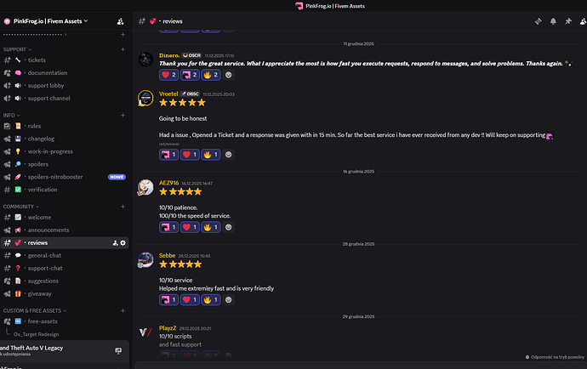Open the changelog channel
Image resolution: width=587 pixels, height=369 pixels.
[x=42, y=139]
